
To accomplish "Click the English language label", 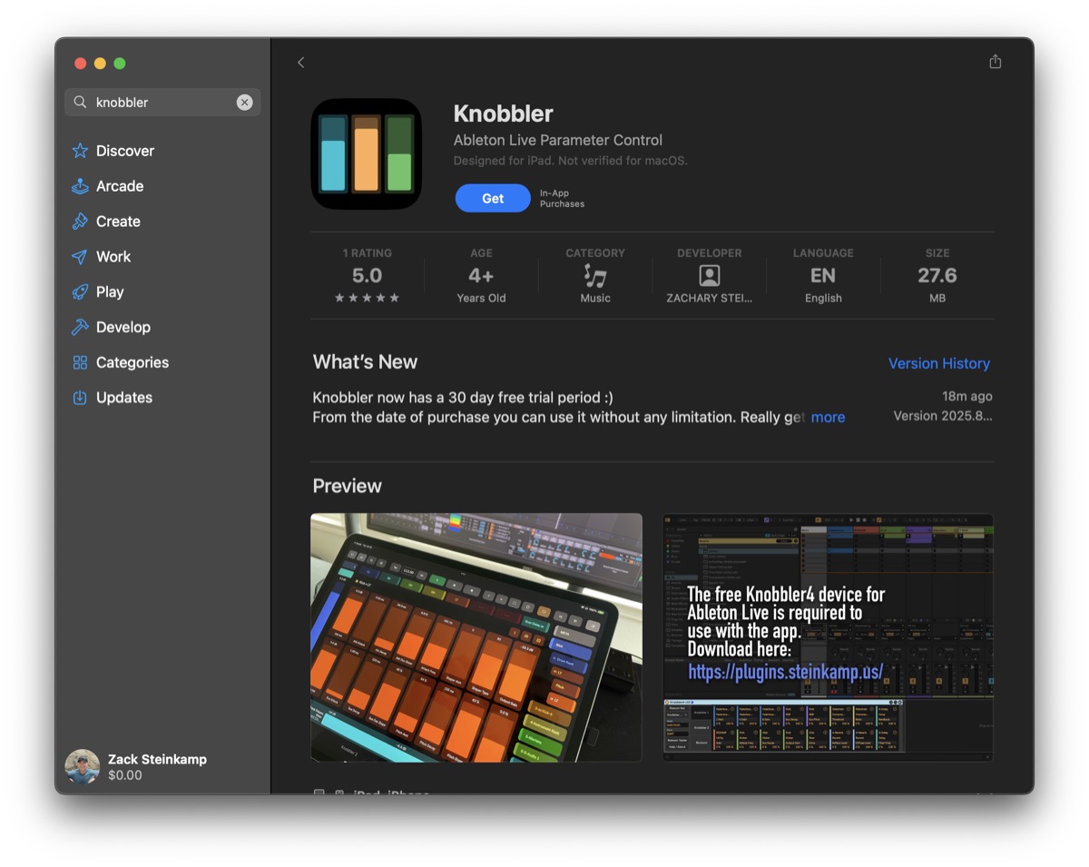I will pos(823,298).
